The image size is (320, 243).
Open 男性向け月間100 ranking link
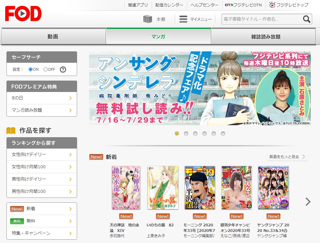pos(42,192)
